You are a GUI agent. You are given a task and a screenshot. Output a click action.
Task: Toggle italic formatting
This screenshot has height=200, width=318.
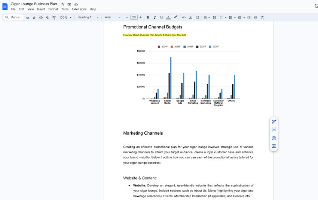pos(155,18)
